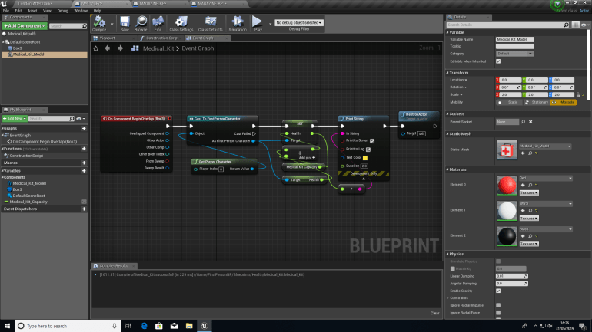Toggle Simulate Physics checkbox
The width and height of the screenshot is (592, 332).
(498, 261)
